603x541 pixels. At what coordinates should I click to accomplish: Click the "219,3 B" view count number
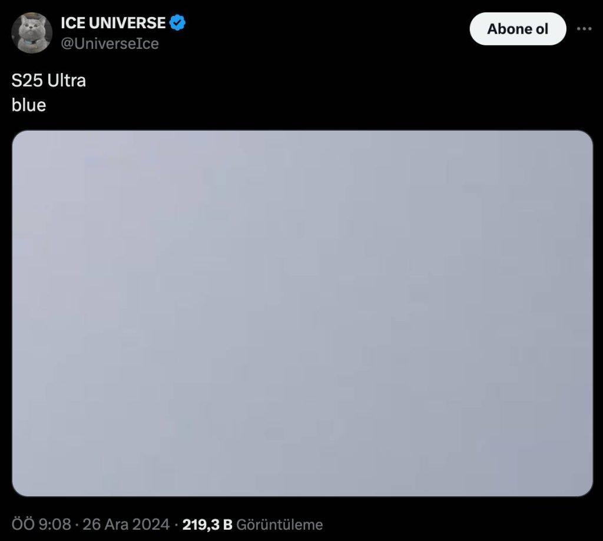207,525
